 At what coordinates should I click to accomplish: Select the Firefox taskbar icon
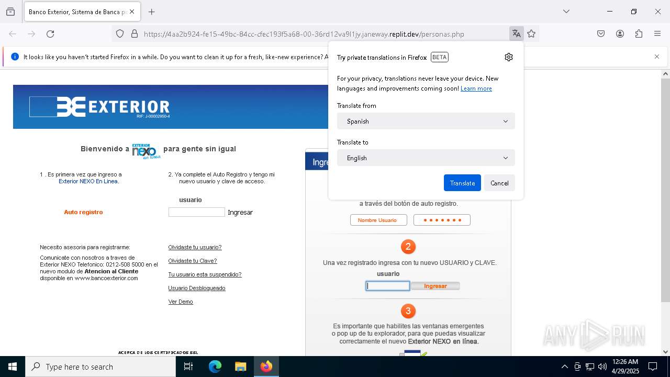[266, 367]
